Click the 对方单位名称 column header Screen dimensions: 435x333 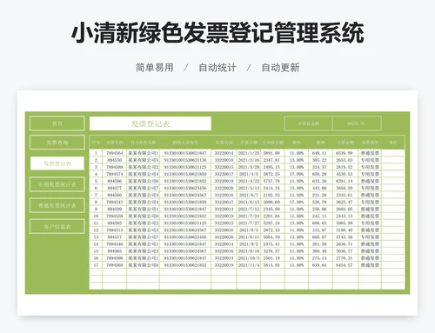point(143,143)
